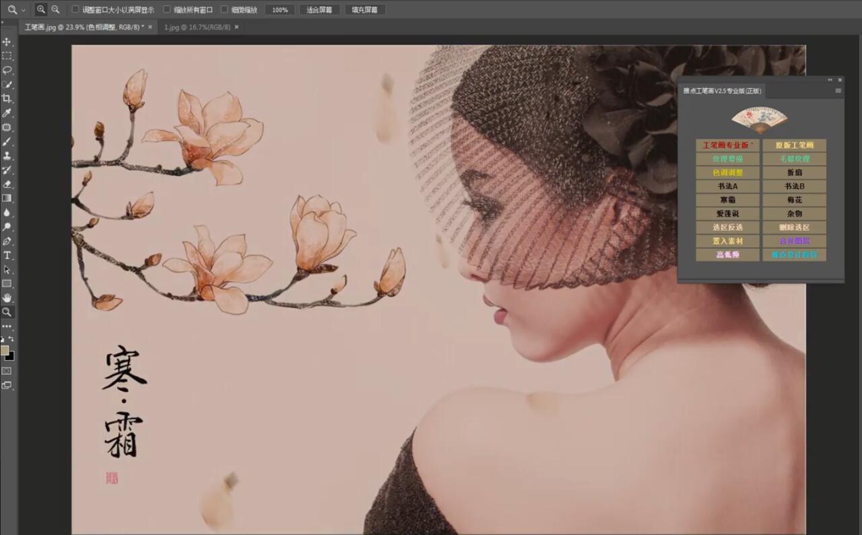Open the foreground color swatch

click(5, 351)
